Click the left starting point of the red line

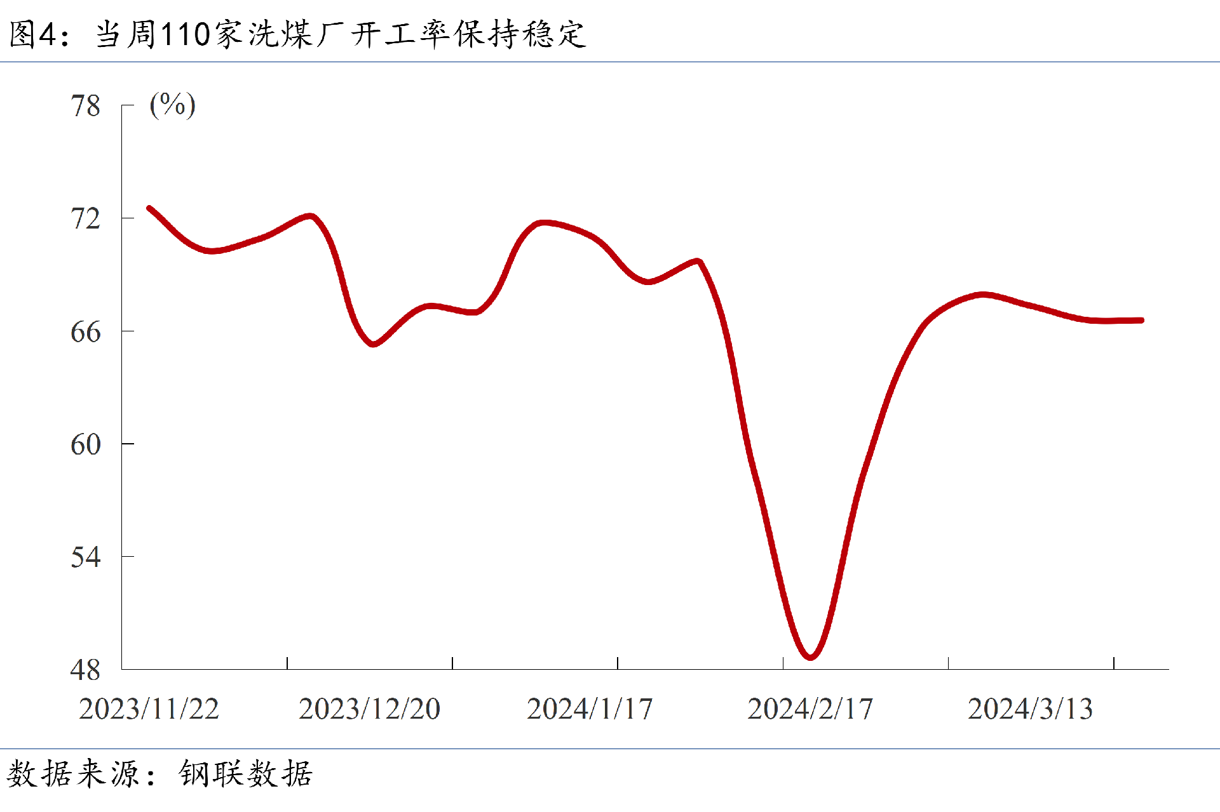pyautogui.click(x=149, y=208)
